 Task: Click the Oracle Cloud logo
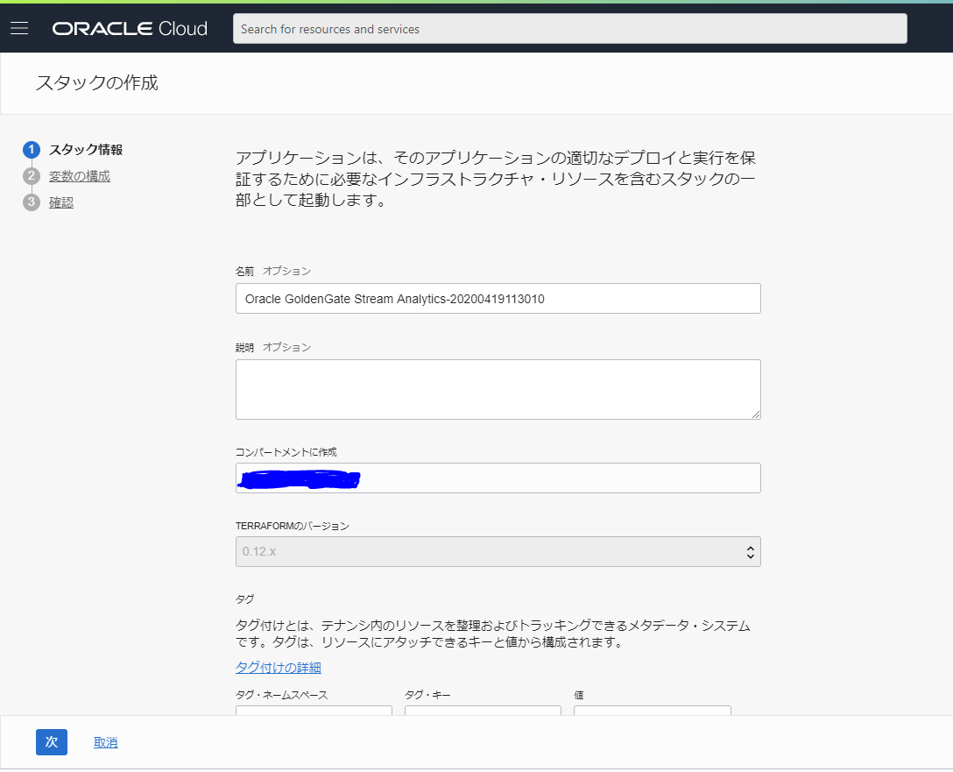point(130,29)
